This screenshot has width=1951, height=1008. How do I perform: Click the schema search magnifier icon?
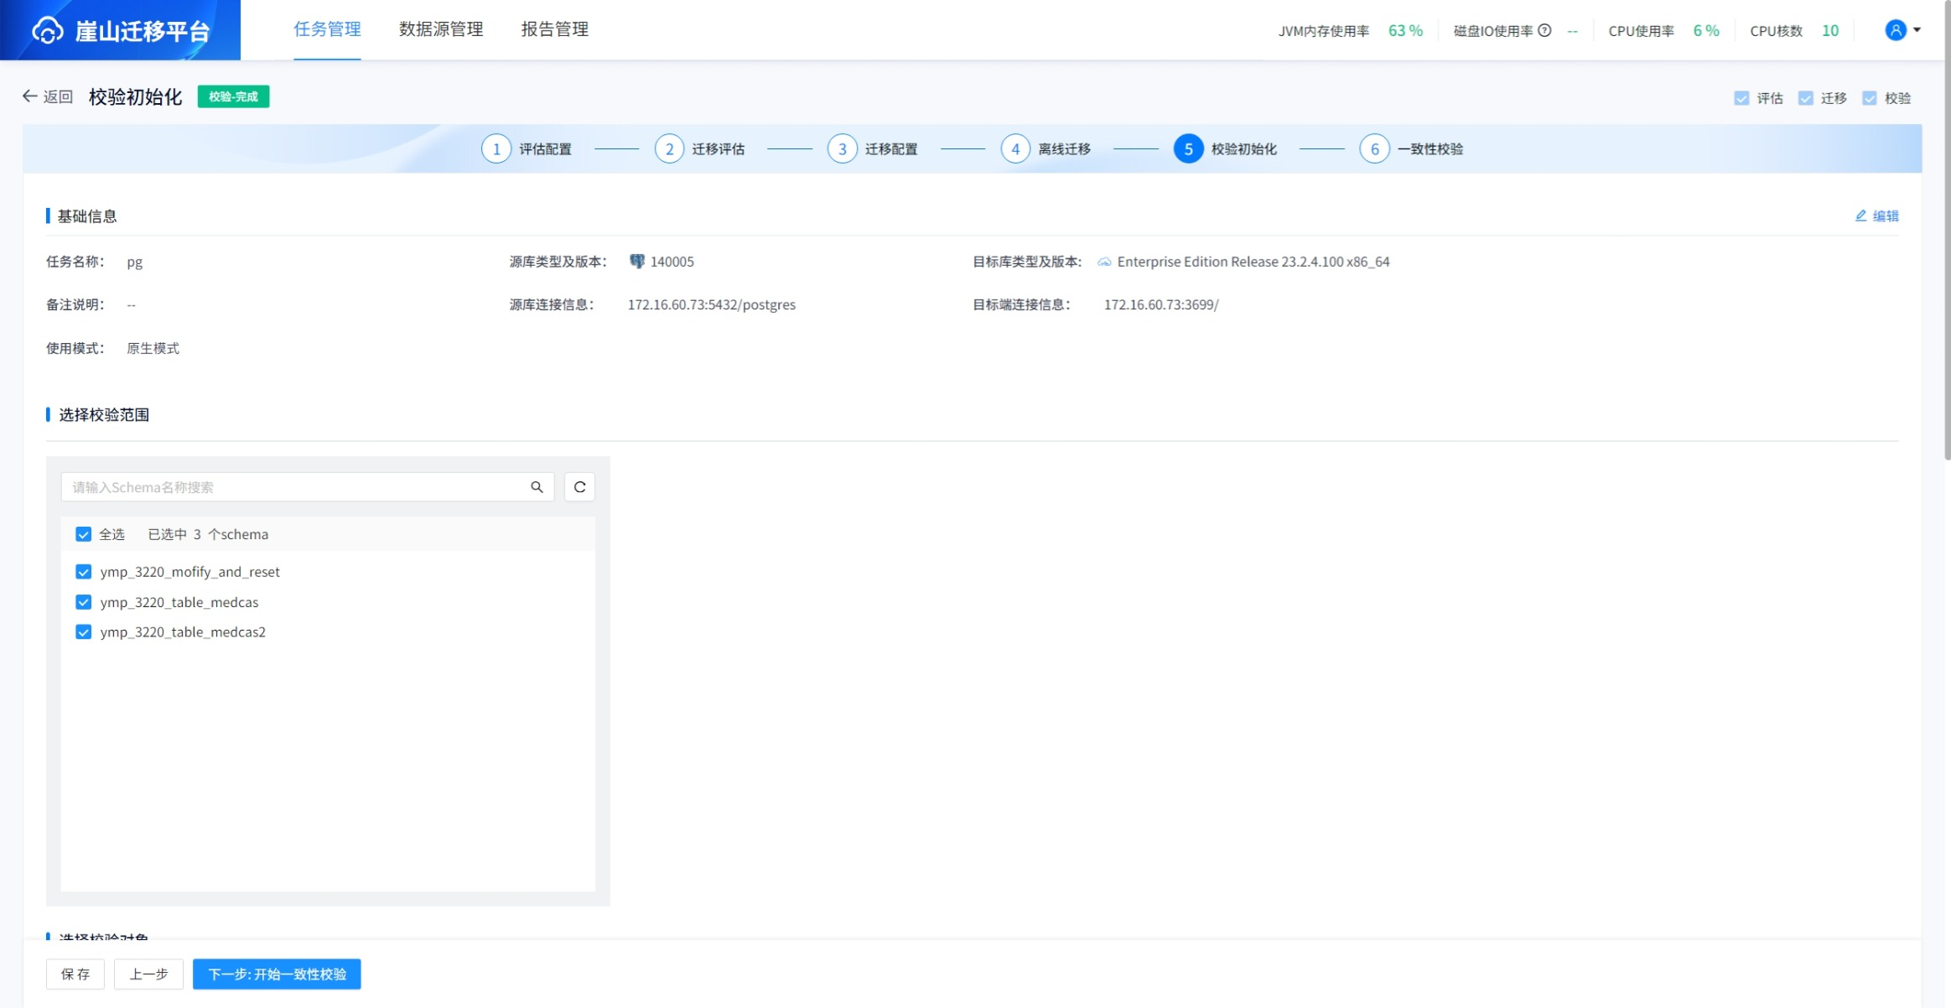tap(537, 487)
